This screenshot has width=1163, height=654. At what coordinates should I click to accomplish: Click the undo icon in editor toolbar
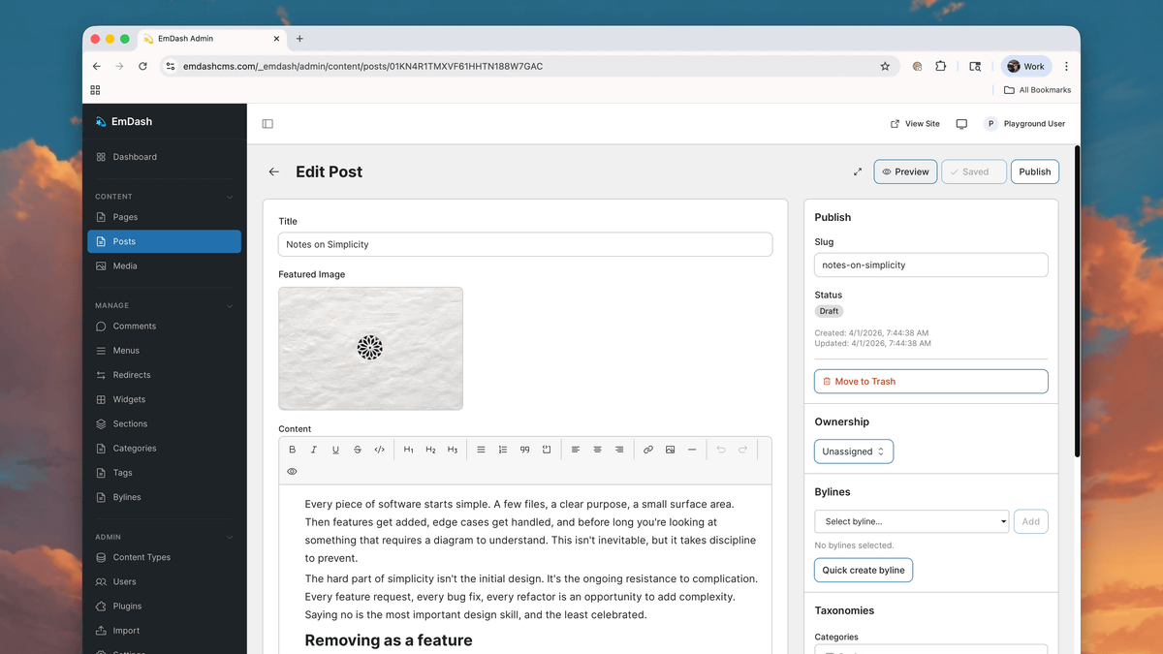pyautogui.click(x=721, y=450)
